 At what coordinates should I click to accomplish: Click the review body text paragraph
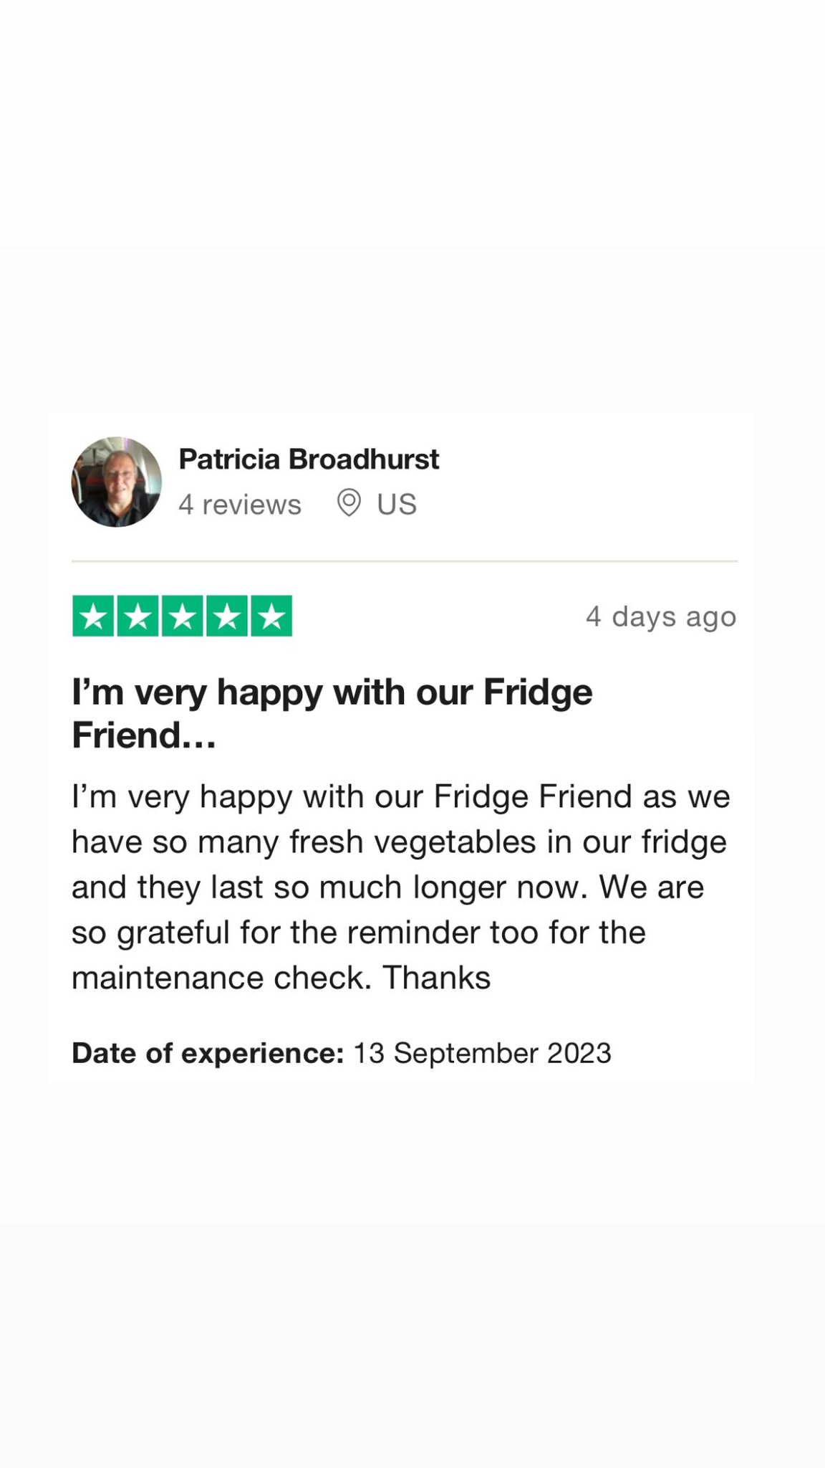tap(401, 887)
